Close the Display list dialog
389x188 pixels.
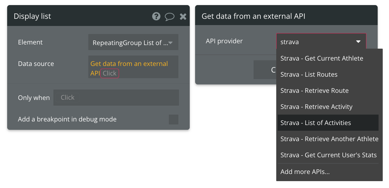(x=183, y=16)
